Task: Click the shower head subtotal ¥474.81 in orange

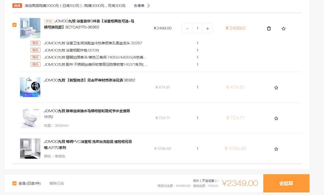Action: (x=235, y=87)
